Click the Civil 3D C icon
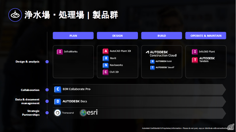 click(106, 72)
